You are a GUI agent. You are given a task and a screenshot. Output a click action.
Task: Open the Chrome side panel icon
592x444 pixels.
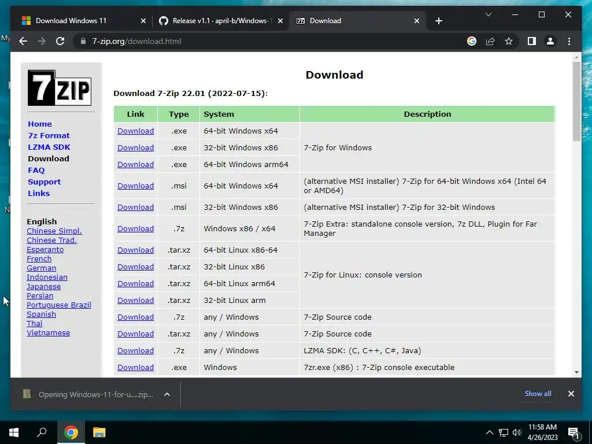[532, 41]
